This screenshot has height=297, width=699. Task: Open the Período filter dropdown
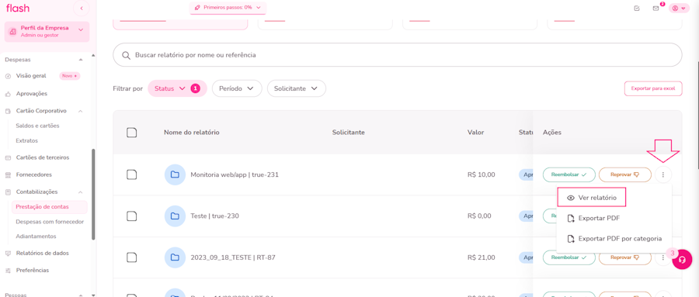tap(237, 88)
